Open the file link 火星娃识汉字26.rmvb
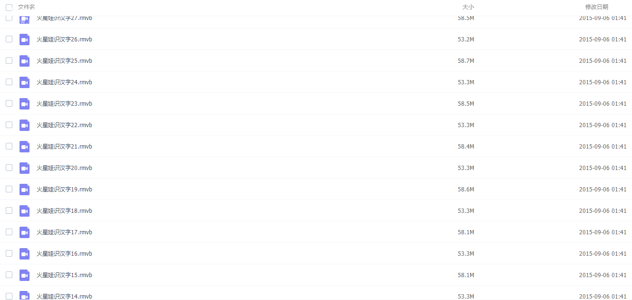 [64, 40]
